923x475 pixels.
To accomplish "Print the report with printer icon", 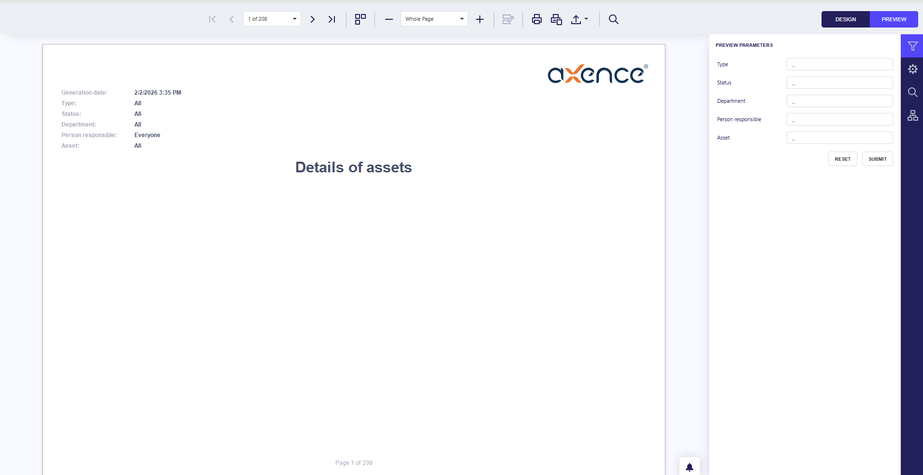I will 536,19.
